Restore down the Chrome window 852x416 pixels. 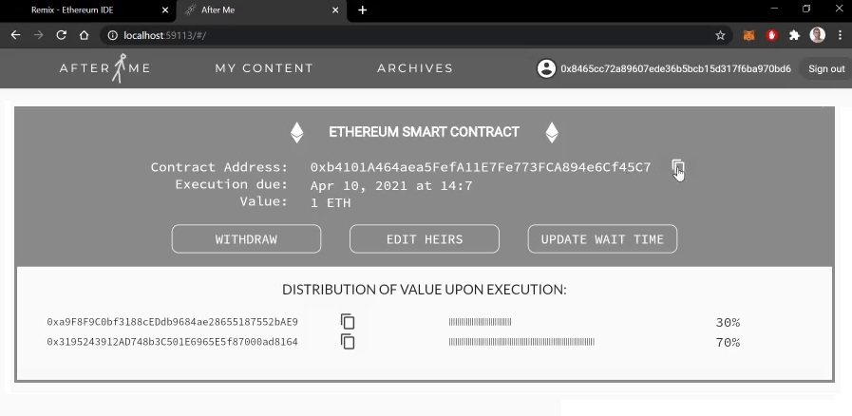click(x=806, y=9)
